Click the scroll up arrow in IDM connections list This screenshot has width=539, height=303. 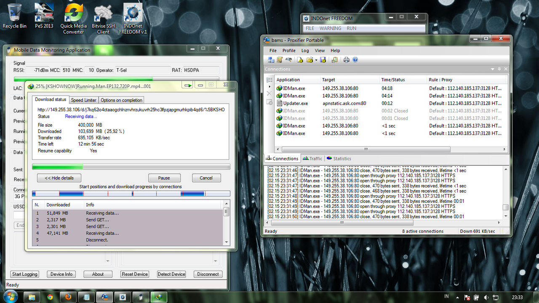tap(227, 205)
